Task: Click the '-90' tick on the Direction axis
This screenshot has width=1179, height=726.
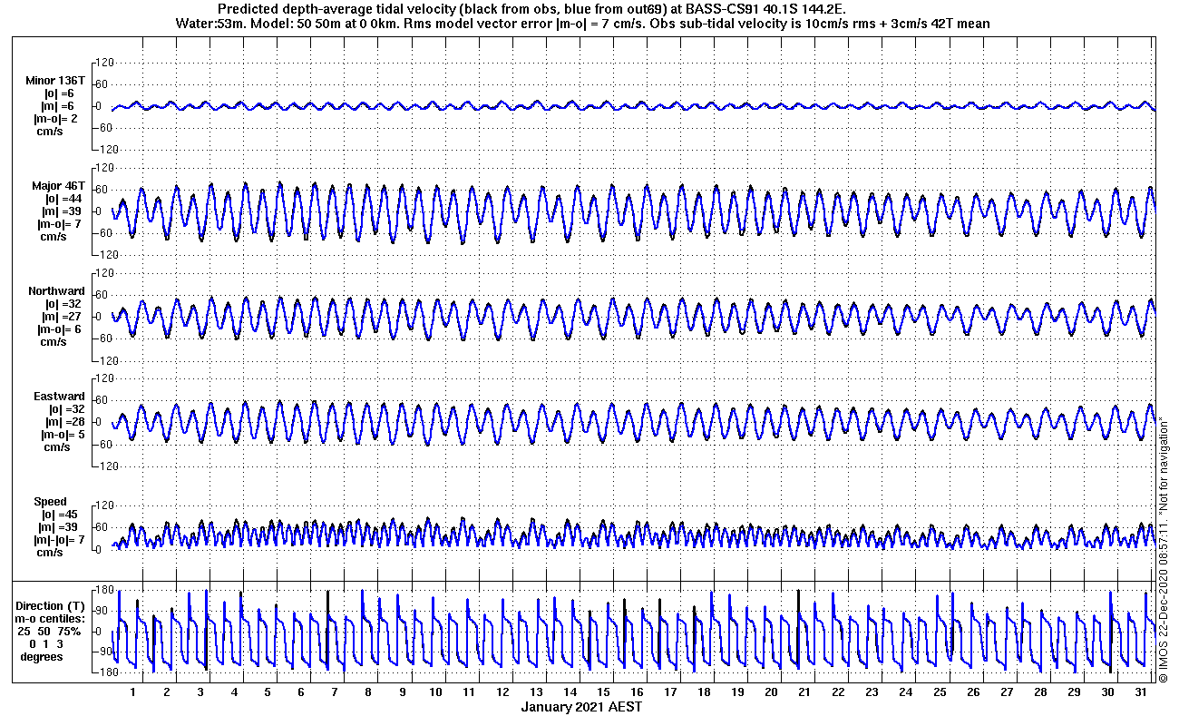Action: click(103, 652)
